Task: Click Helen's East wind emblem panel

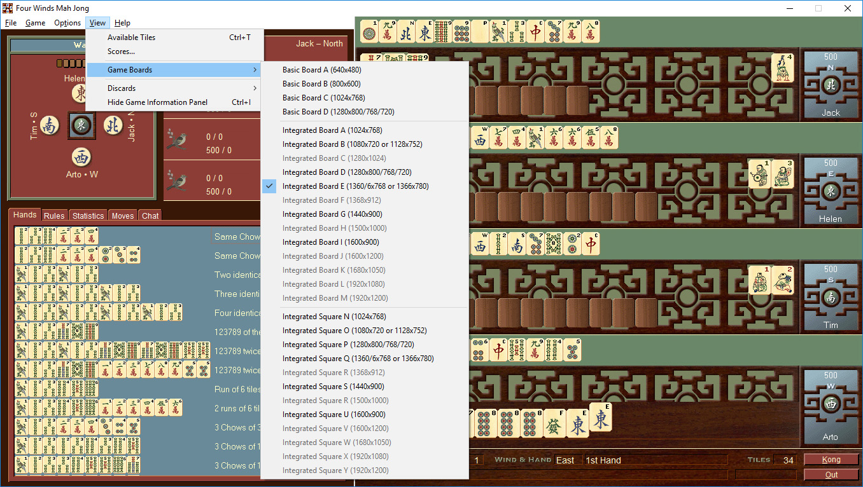Action: click(x=831, y=190)
